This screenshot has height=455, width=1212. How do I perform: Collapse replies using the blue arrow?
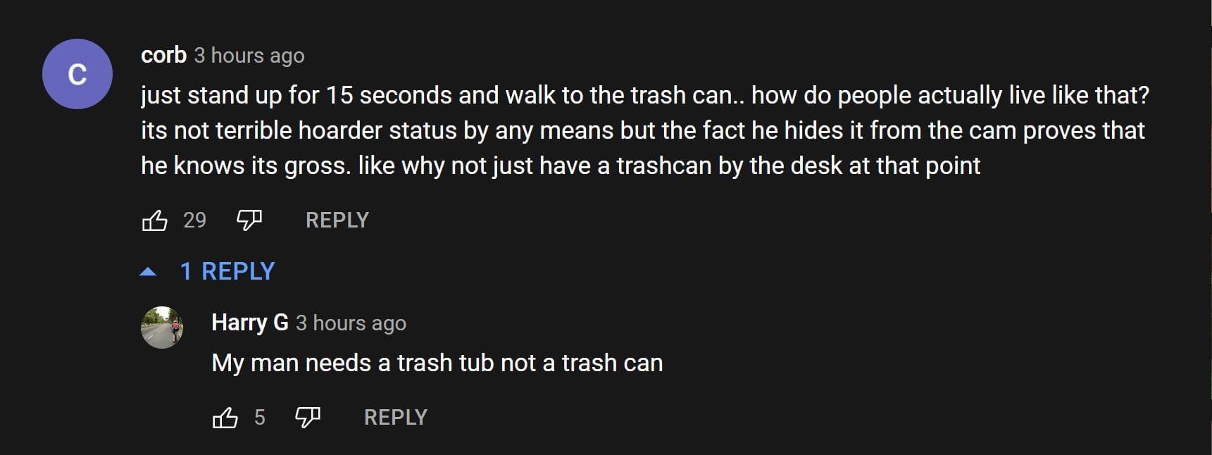tap(148, 271)
